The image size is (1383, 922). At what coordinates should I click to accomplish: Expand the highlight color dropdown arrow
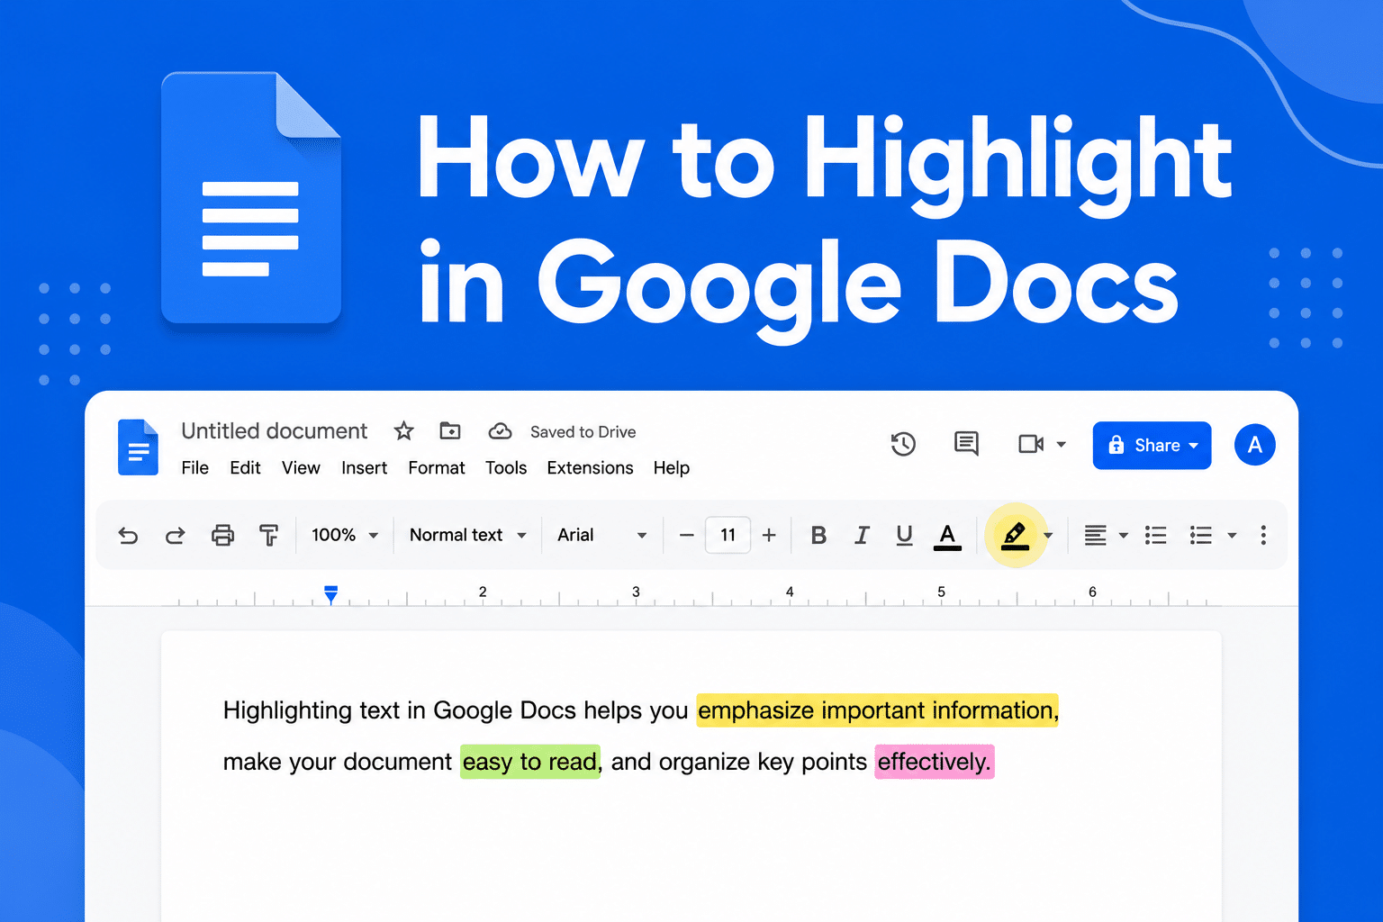(1048, 536)
